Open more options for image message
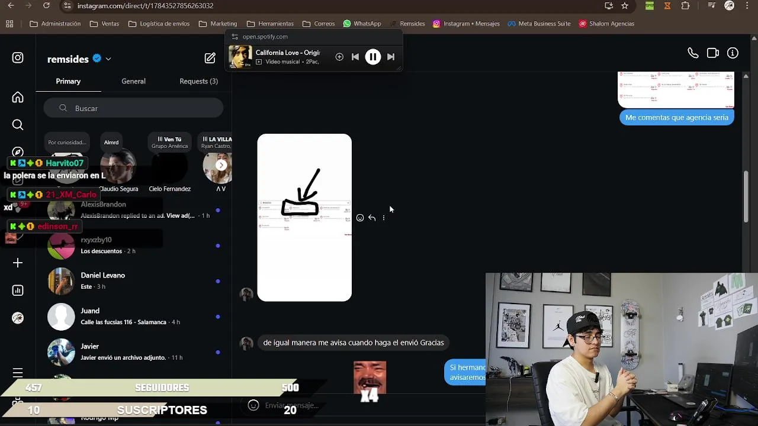 pyautogui.click(x=384, y=218)
